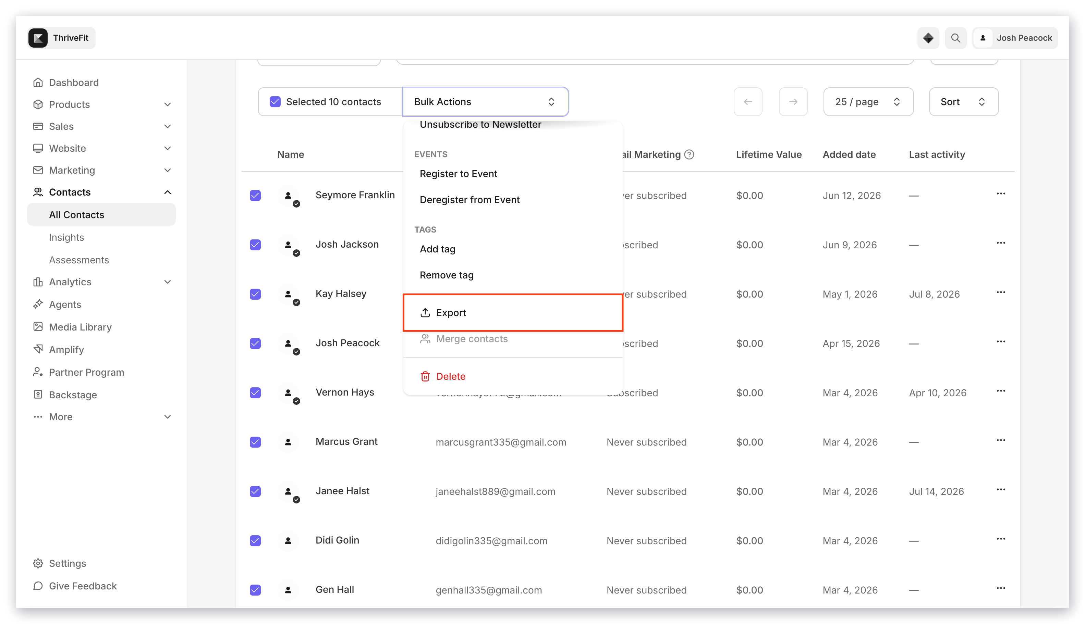Click the Media Library image icon
Screen dimensions: 1085x624
click(38, 327)
